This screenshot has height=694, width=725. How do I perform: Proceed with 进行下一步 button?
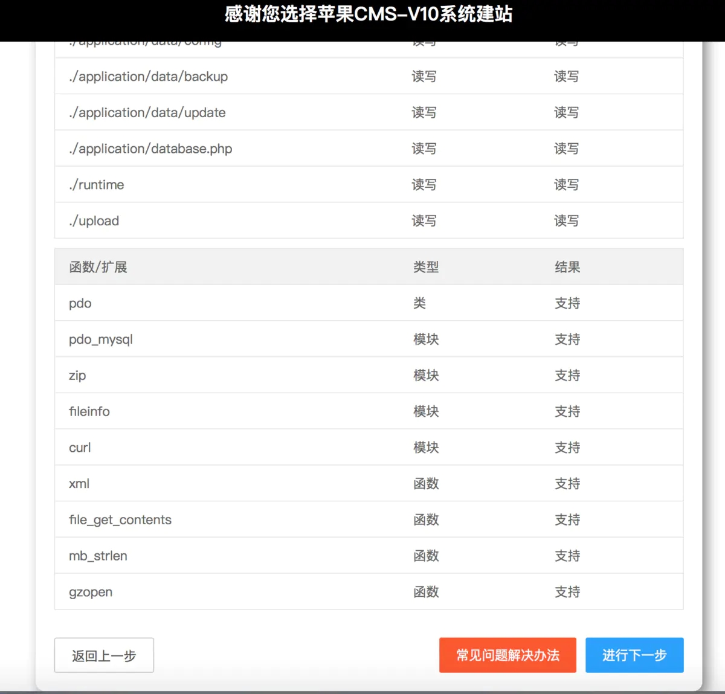point(634,655)
